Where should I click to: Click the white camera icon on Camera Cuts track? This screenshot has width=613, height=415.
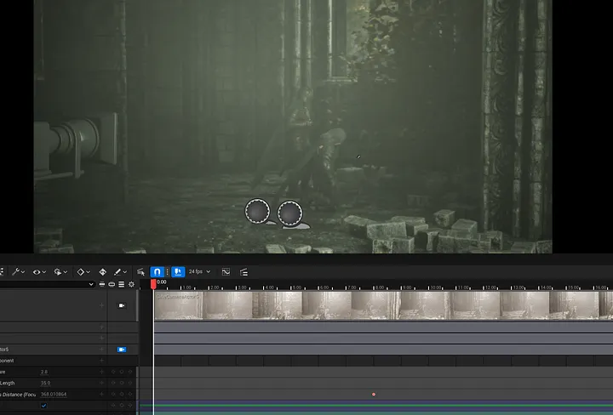[x=122, y=305]
